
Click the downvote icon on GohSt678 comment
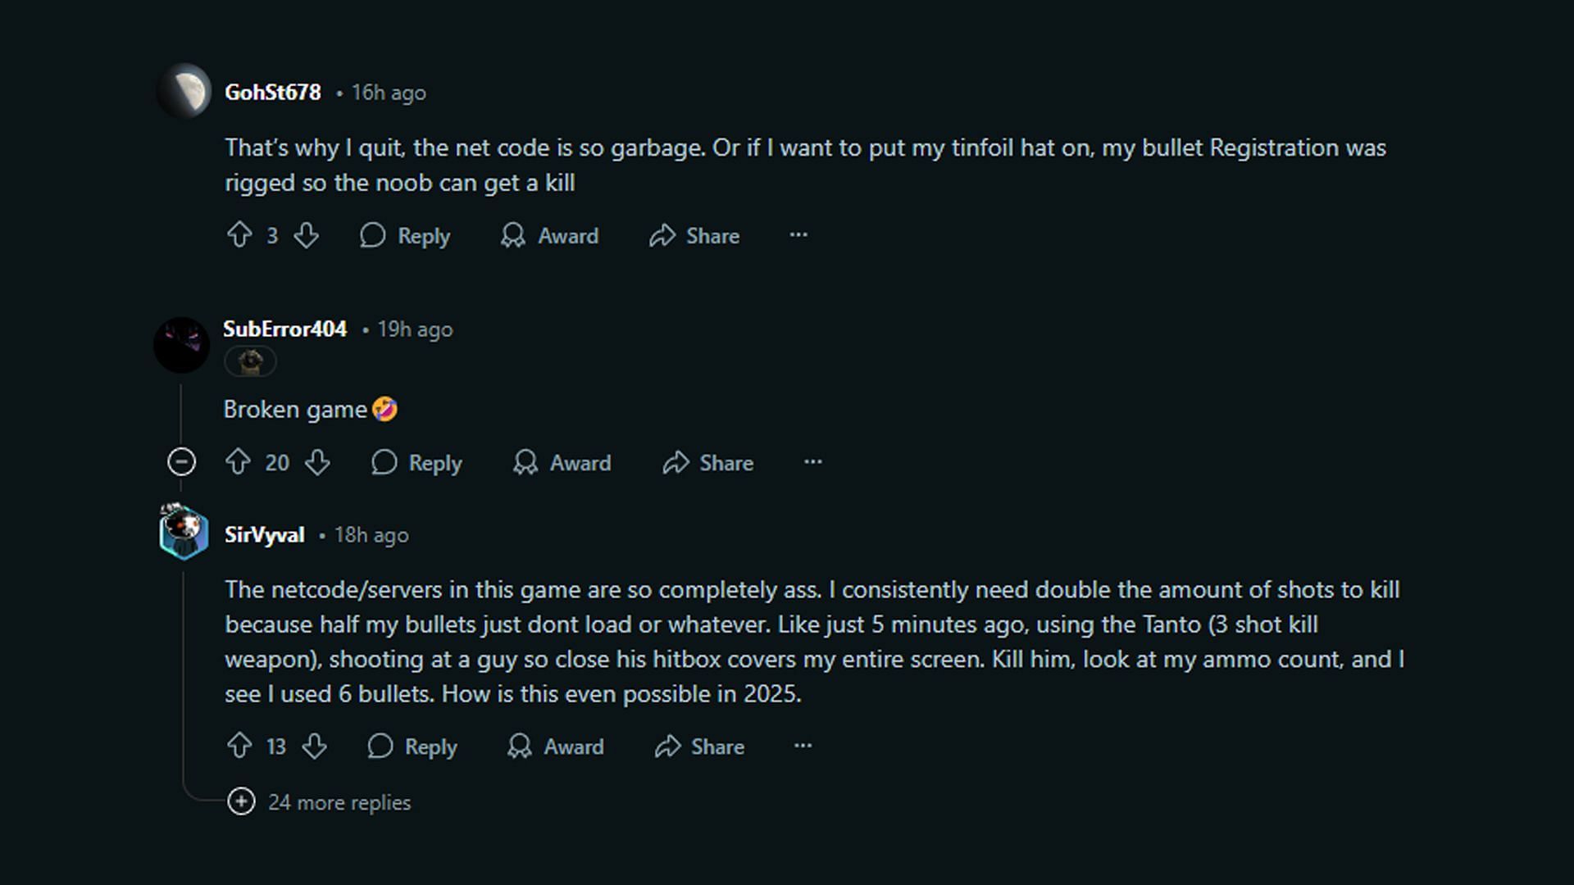pos(306,235)
